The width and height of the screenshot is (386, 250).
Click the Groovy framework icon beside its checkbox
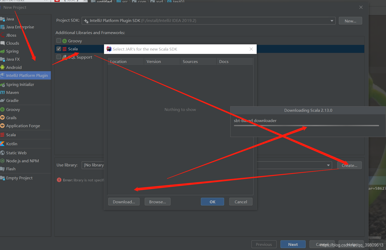coord(65,41)
